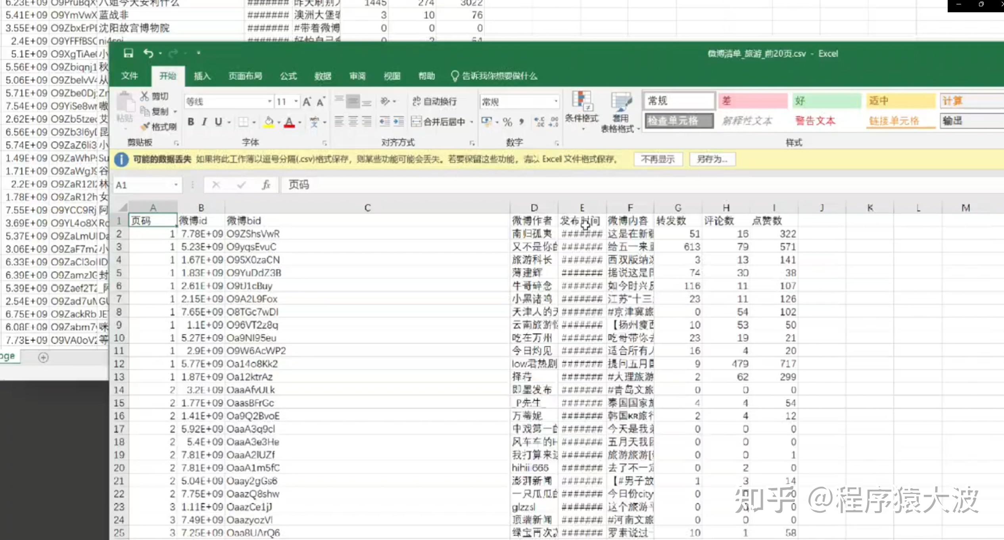Toggle italic formatting with the I icon
The height and width of the screenshot is (540, 1004).
[x=204, y=122]
